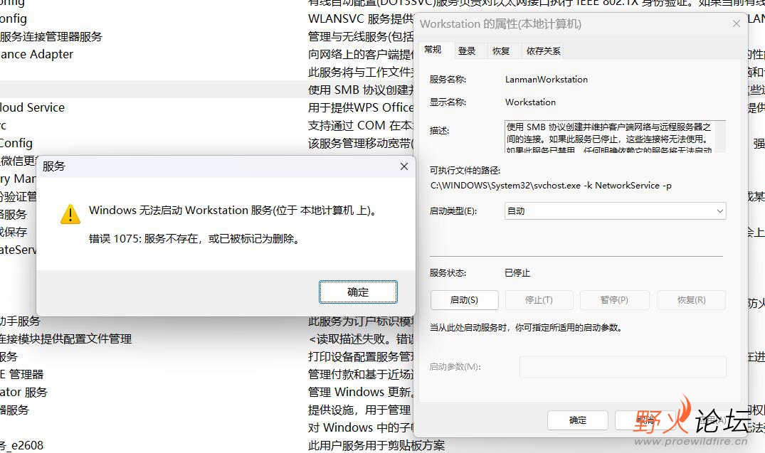
Task: Open the 启动类型 dropdown
Action: (x=616, y=210)
